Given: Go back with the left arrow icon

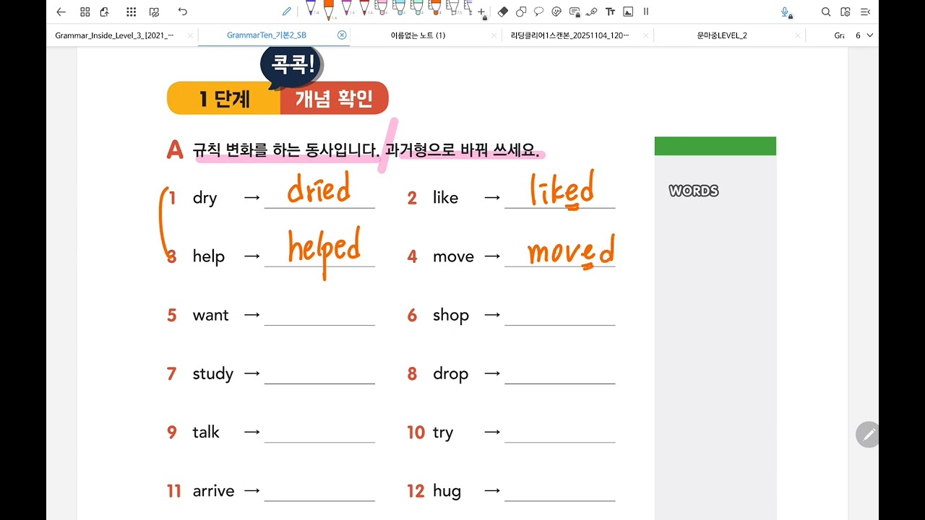Looking at the screenshot, I should [61, 12].
